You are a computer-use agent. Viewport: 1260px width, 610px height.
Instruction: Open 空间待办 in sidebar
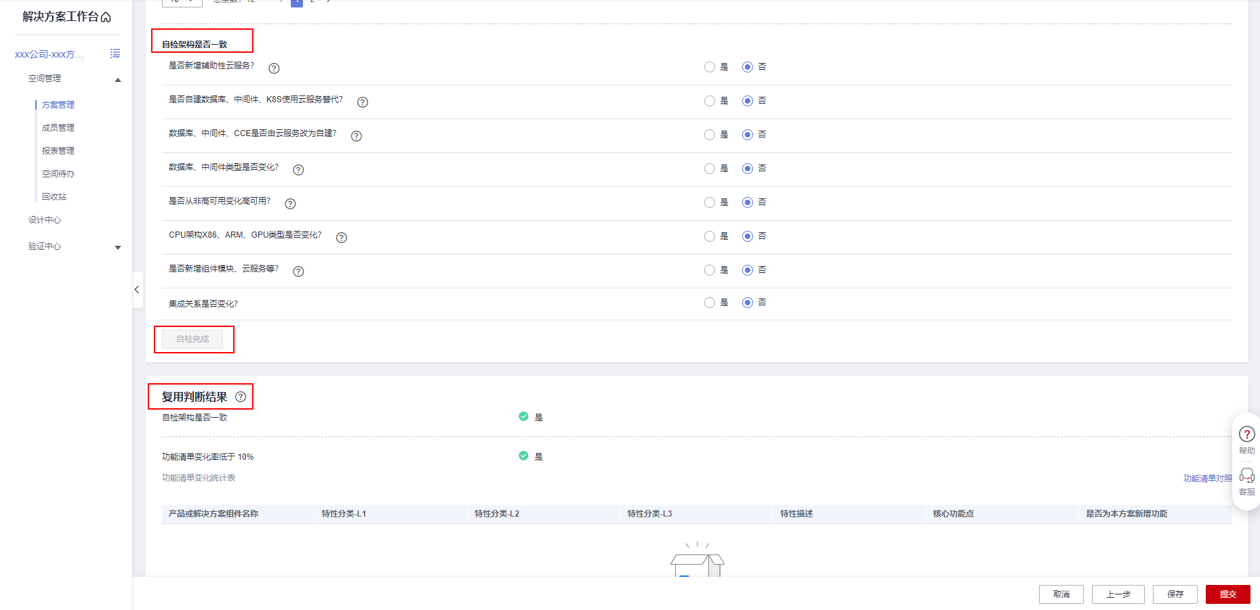tap(58, 174)
